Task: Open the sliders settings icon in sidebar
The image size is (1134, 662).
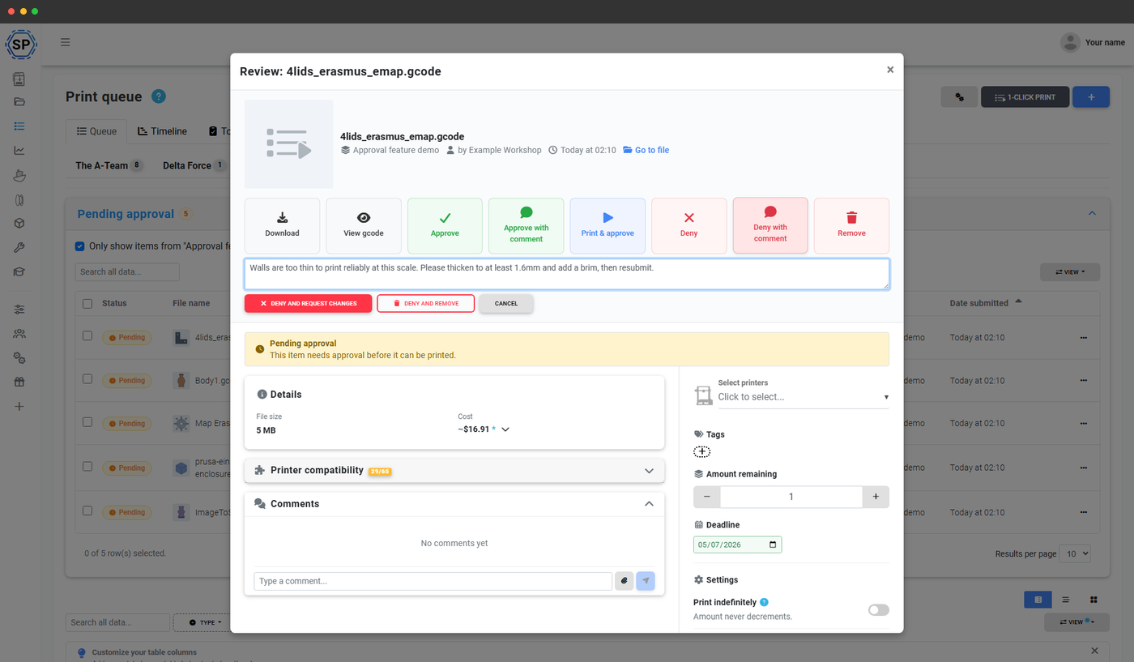Action: 19,310
